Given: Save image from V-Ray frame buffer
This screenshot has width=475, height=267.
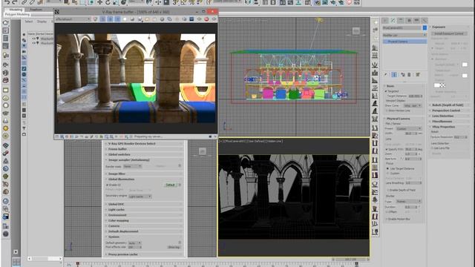Looking at the screenshot, I should click(x=140, y=19).
